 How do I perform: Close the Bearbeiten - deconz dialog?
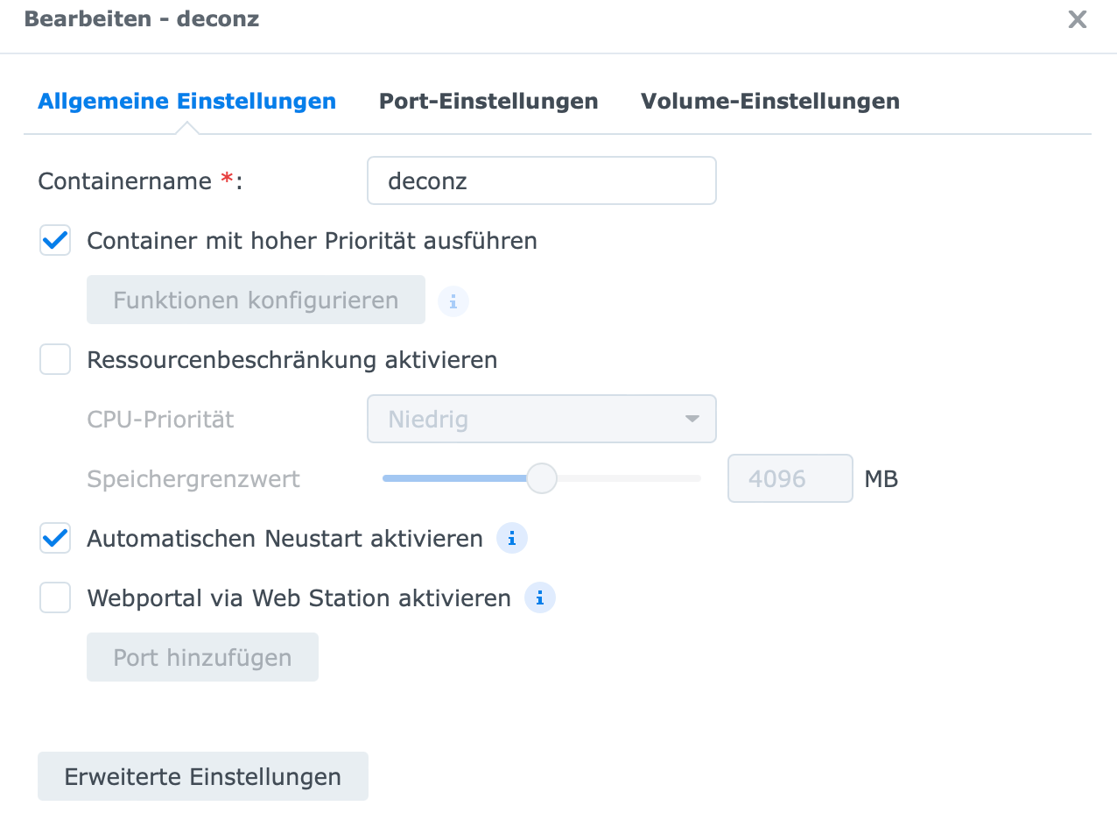1078,19
